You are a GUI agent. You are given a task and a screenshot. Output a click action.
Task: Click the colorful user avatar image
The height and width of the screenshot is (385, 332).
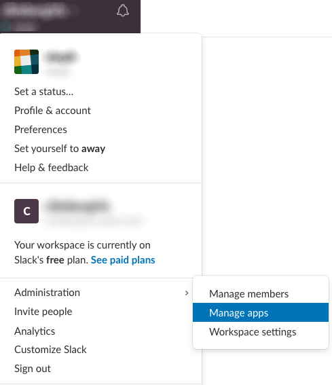(x=26, y=62)
